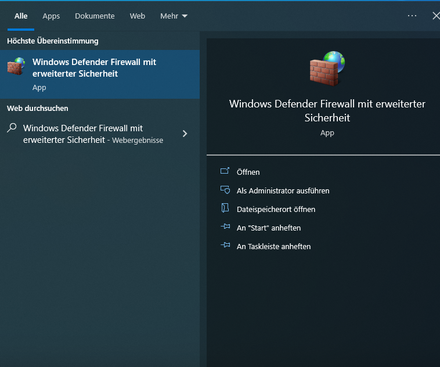The height and width of the screenshot is (367, 440).
Task: Close the search panel
Action: (x=435, y=16)
